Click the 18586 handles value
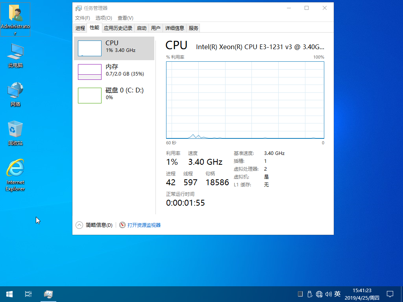The width and height of the screenshot is (403, 302). [x=217, y=182]
